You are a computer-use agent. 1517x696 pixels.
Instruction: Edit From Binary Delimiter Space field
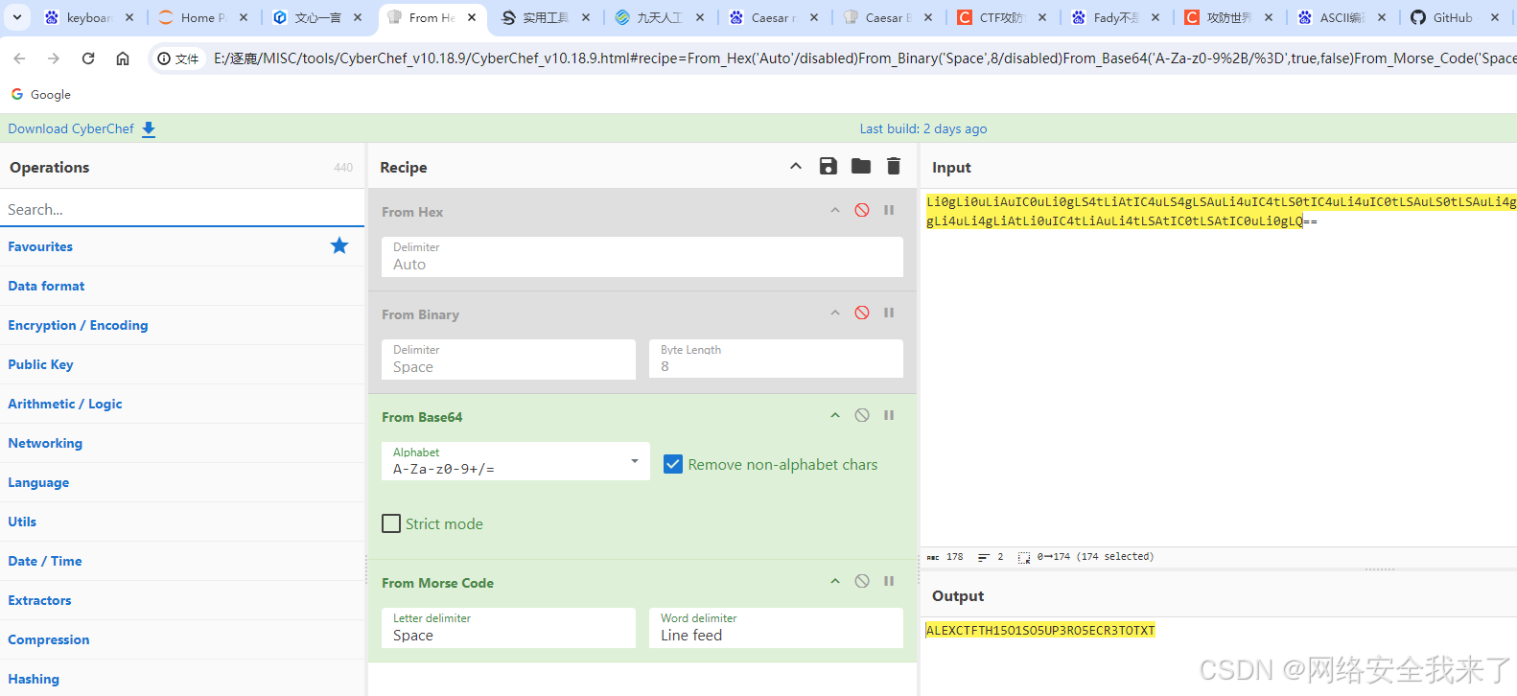coord(508,360)
